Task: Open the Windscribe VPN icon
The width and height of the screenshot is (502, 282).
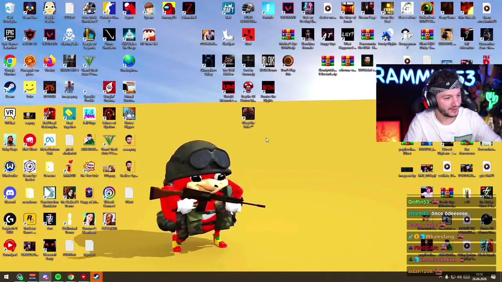Action: click(10, 169)
